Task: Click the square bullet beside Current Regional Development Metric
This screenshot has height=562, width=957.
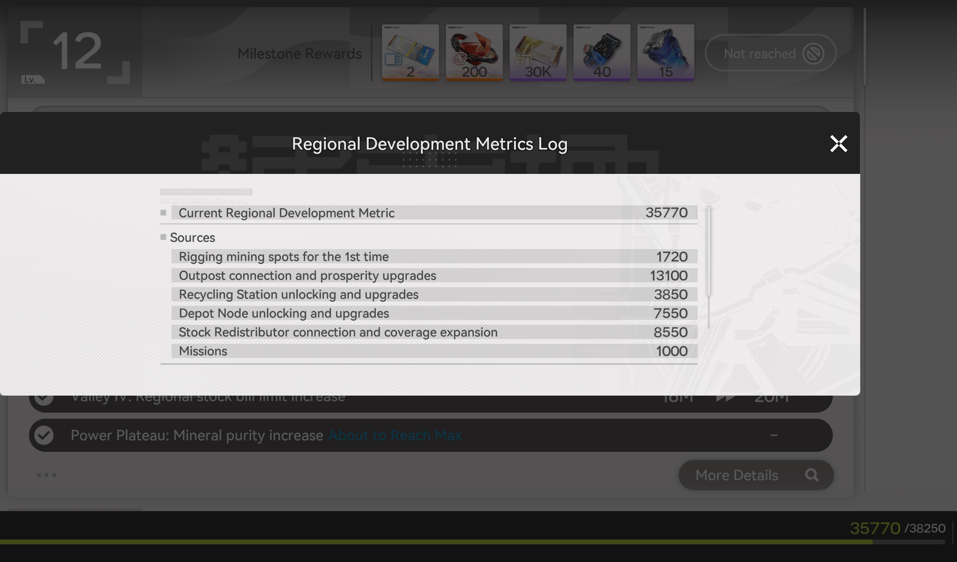Action: tap(163, 213)
